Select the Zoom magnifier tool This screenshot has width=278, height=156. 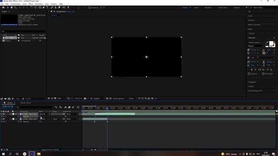click(x=15, y=7)
